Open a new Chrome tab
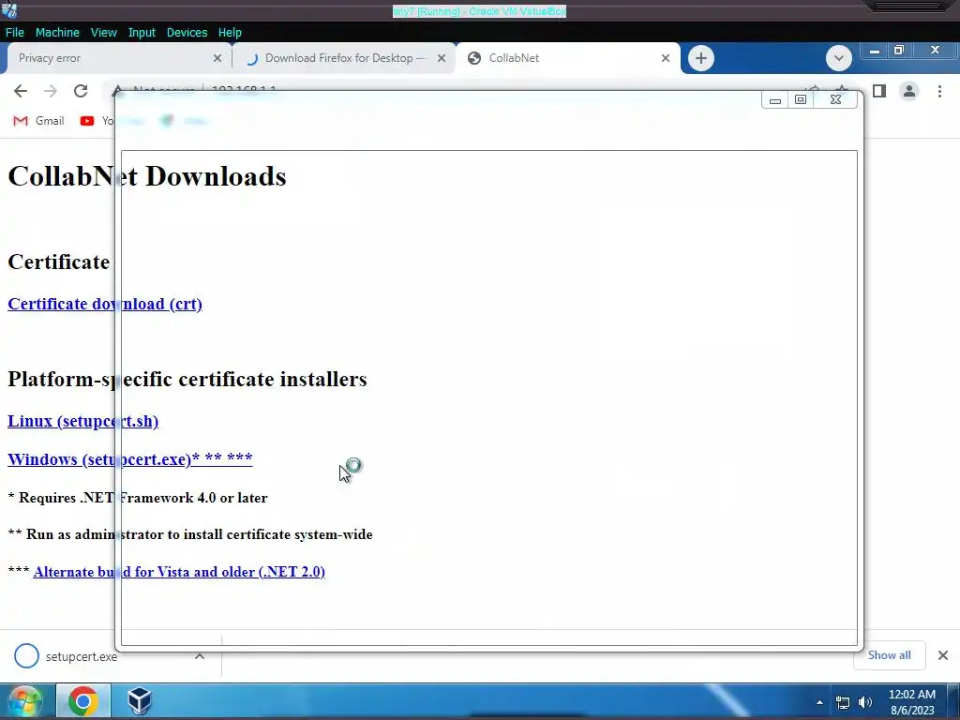Viewport: 960px width, 720px height. tap(701, 58)
